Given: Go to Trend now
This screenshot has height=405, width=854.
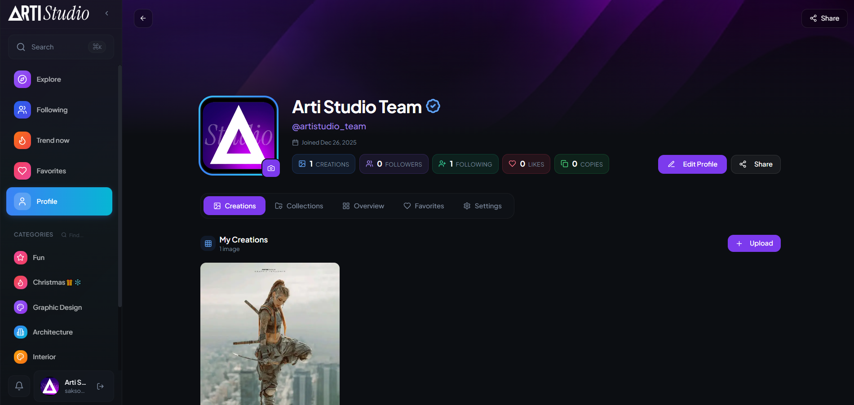Looking at the screenshot, I should click(59, 141).
